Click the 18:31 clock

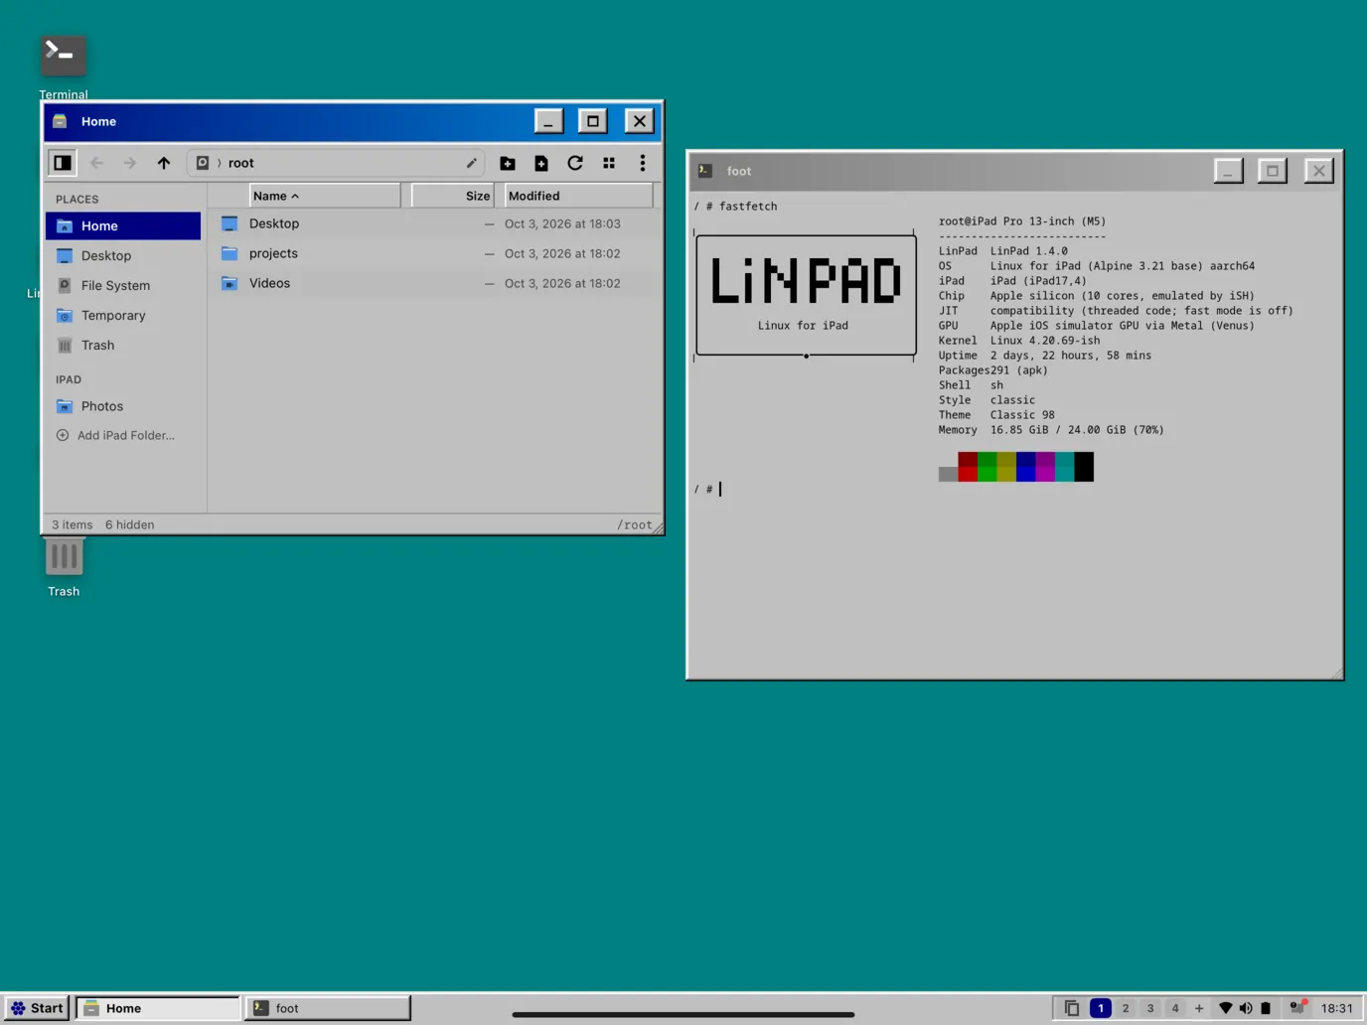[1337, 1008]
